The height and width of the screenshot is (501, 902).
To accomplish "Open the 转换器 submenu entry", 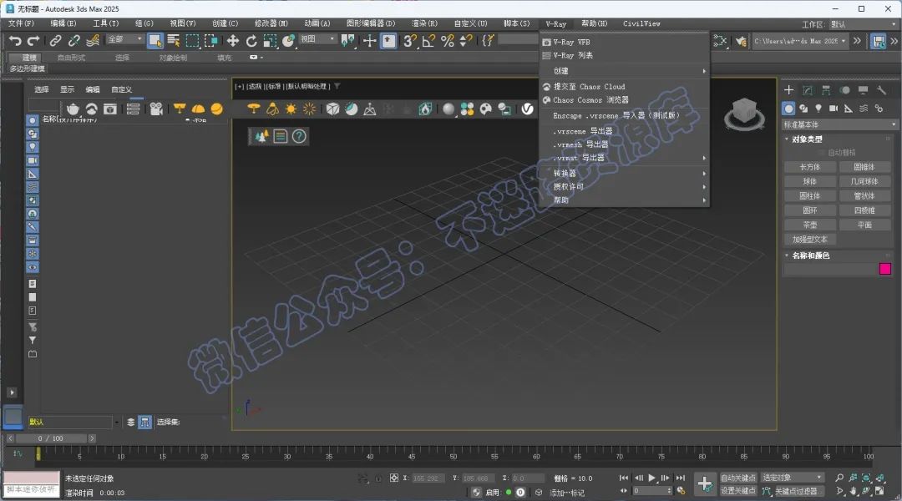I will point(624,173).
